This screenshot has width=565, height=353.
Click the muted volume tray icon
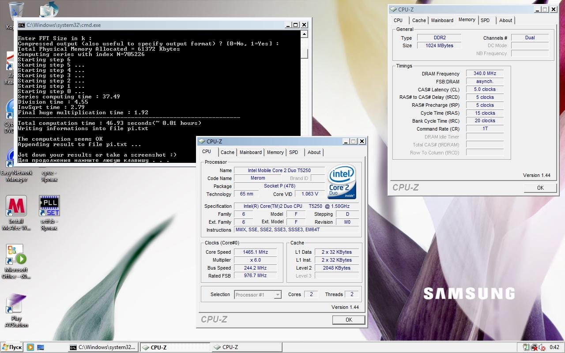[x=542, y=347]
